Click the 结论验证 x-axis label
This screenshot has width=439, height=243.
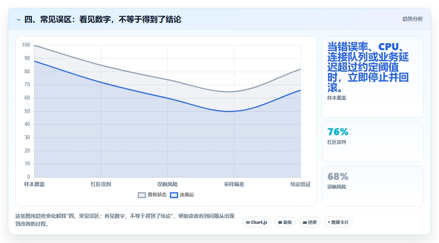(x=300, y=184)
